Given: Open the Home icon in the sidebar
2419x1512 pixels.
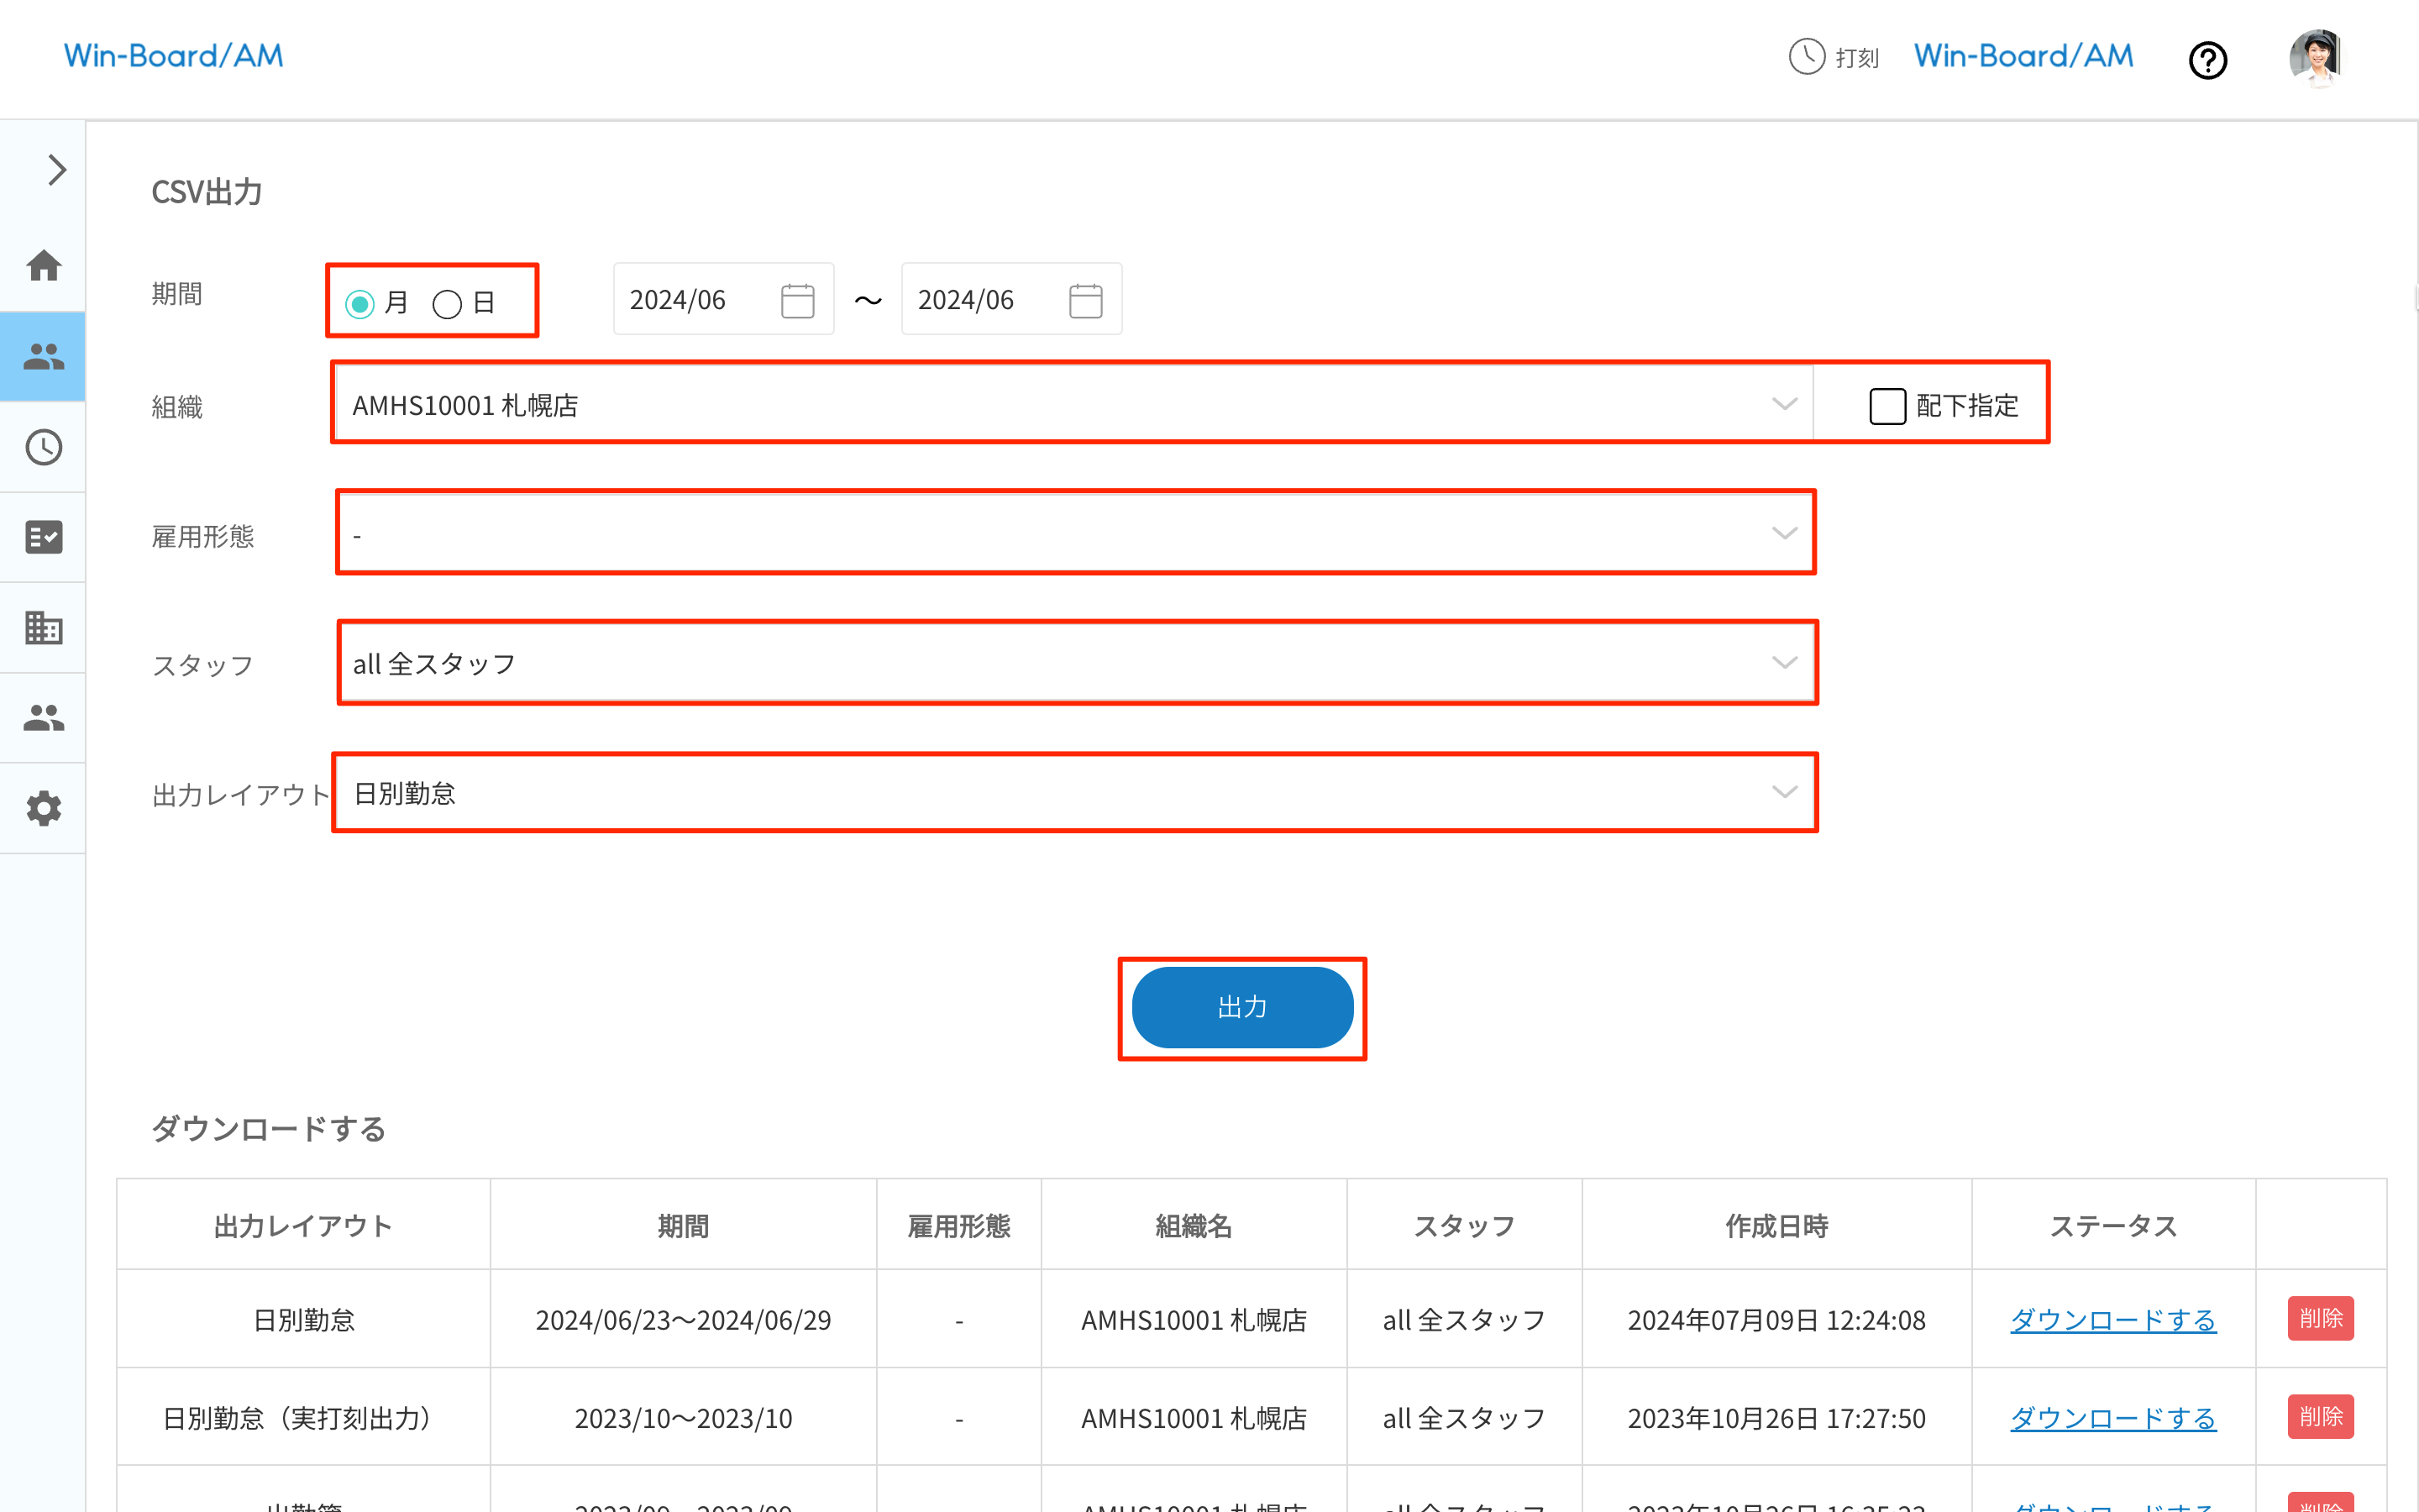Looking at the screenshot, I should click(44, 266).
